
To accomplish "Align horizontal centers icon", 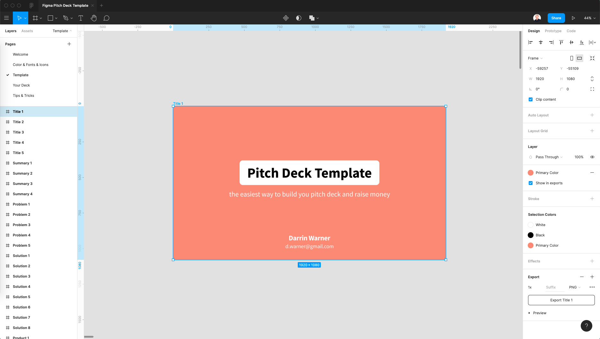I will (541, 42).
